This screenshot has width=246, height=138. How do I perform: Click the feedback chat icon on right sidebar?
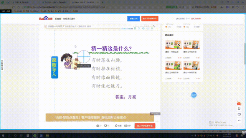239,114
